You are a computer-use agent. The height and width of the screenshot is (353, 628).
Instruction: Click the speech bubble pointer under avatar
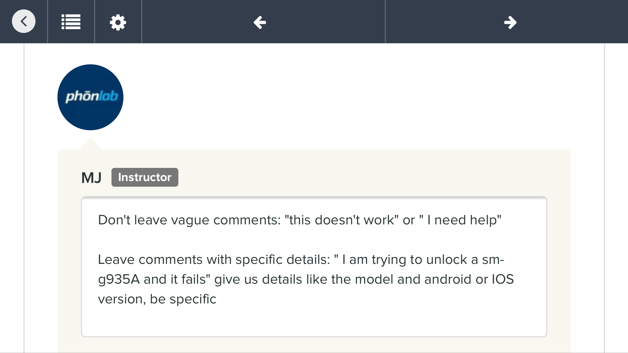(x=90, y=143)
